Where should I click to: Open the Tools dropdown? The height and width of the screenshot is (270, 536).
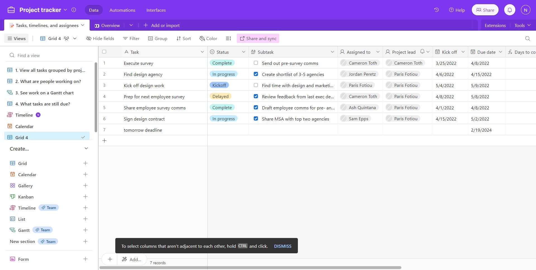pos(522,25)
